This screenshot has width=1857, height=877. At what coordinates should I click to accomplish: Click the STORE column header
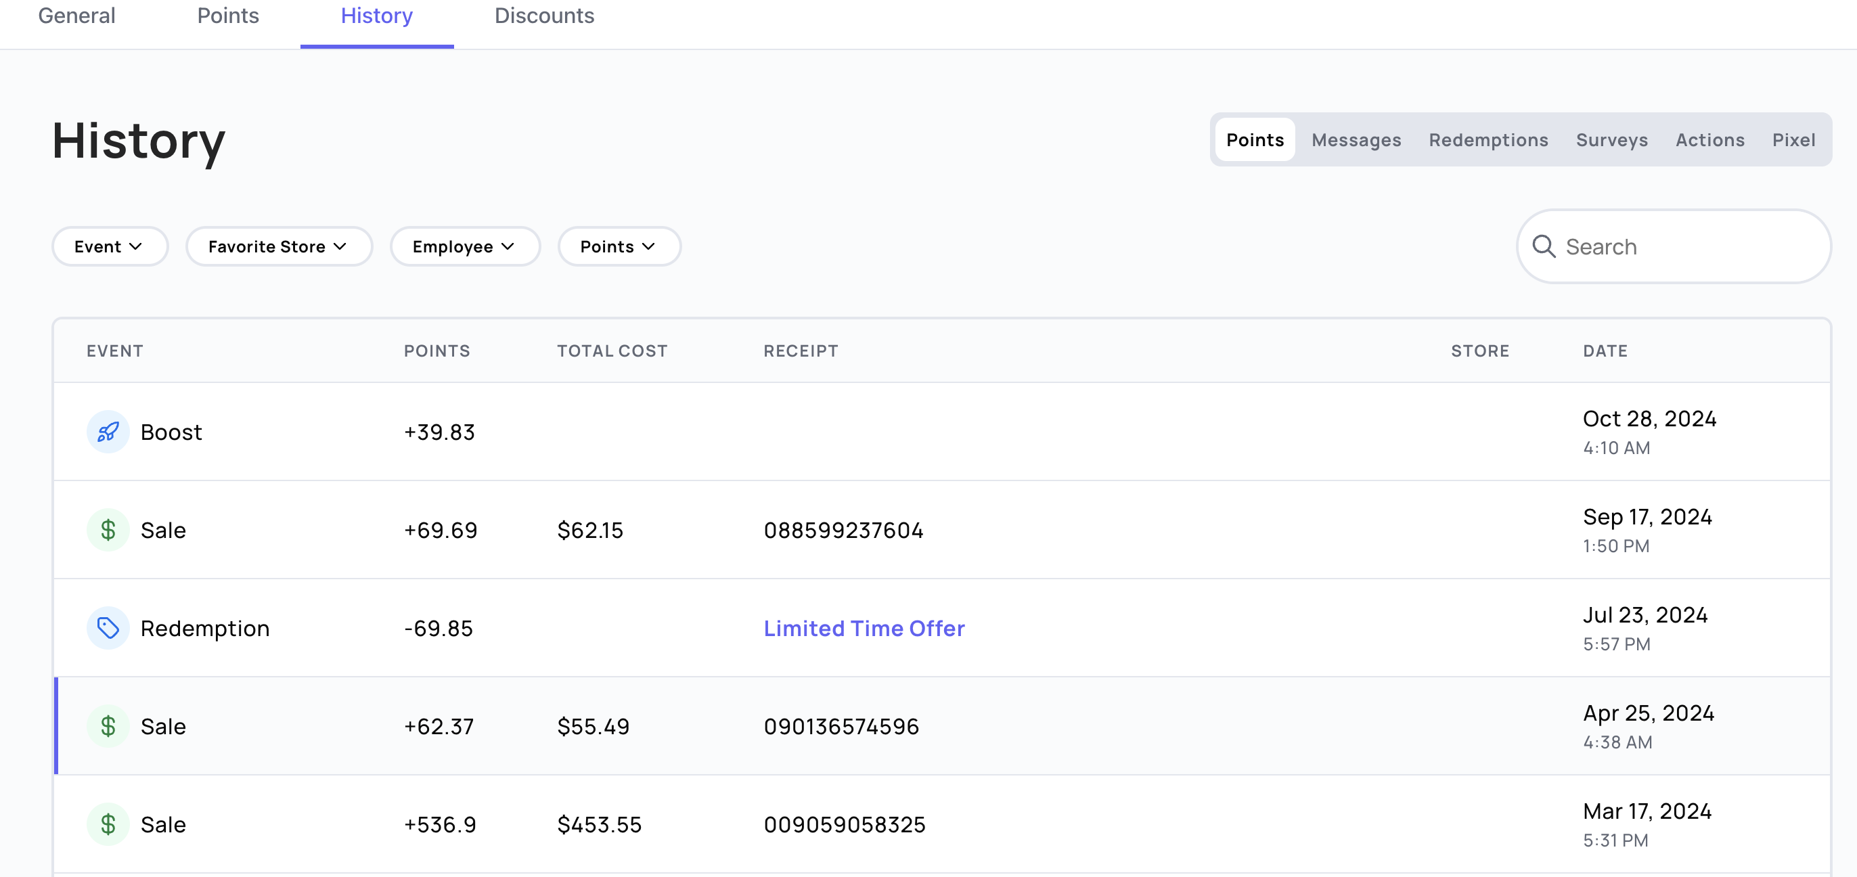1480,351
